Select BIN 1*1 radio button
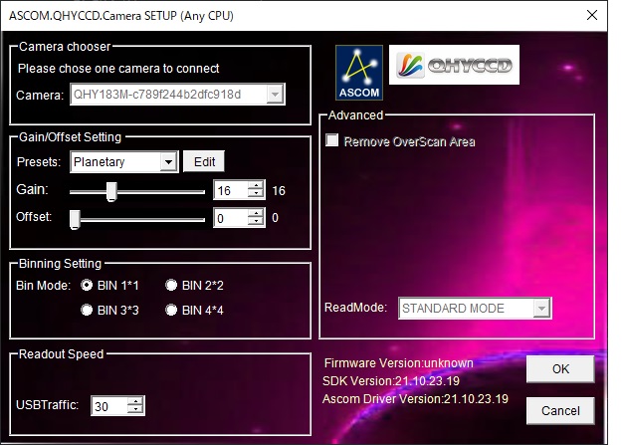Image resolution: width=624 pixels, height=445 pixels. pos(87,285)
